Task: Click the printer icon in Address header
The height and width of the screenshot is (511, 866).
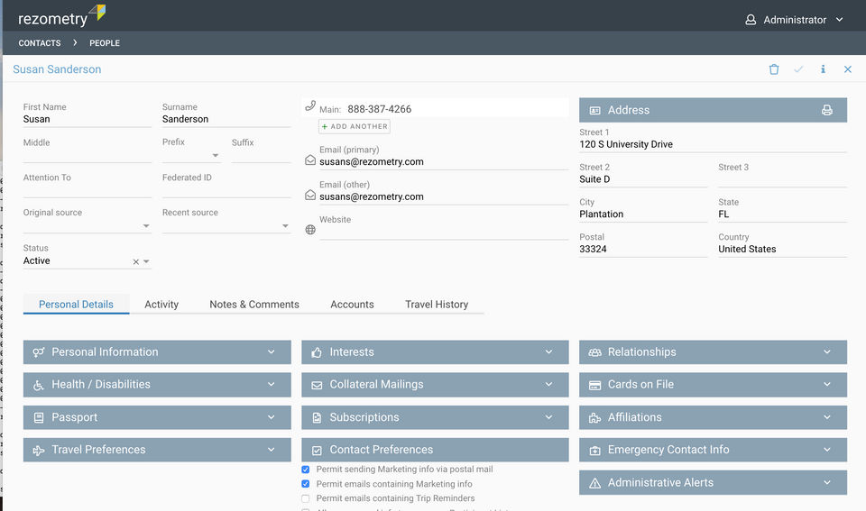Action: pyautogui.click(x=826, y=110)
